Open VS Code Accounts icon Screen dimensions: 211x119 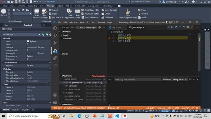55,95
